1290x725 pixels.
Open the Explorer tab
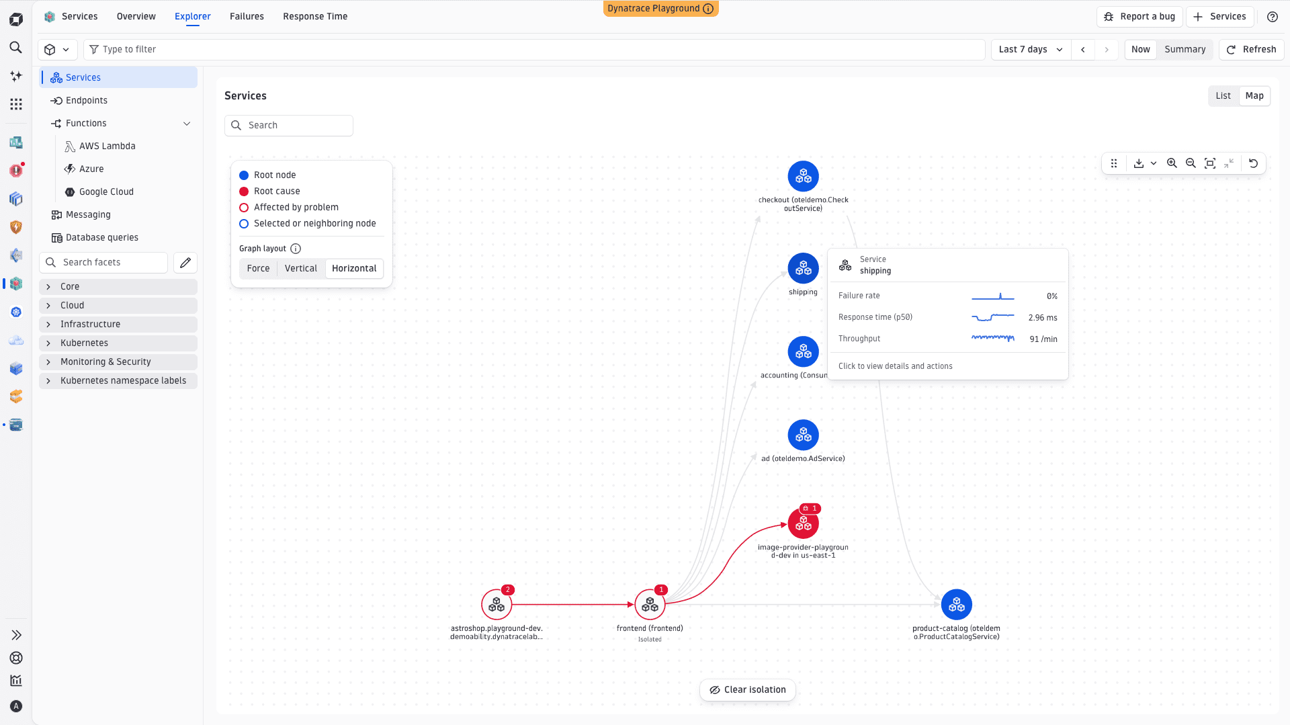(193, 17)
